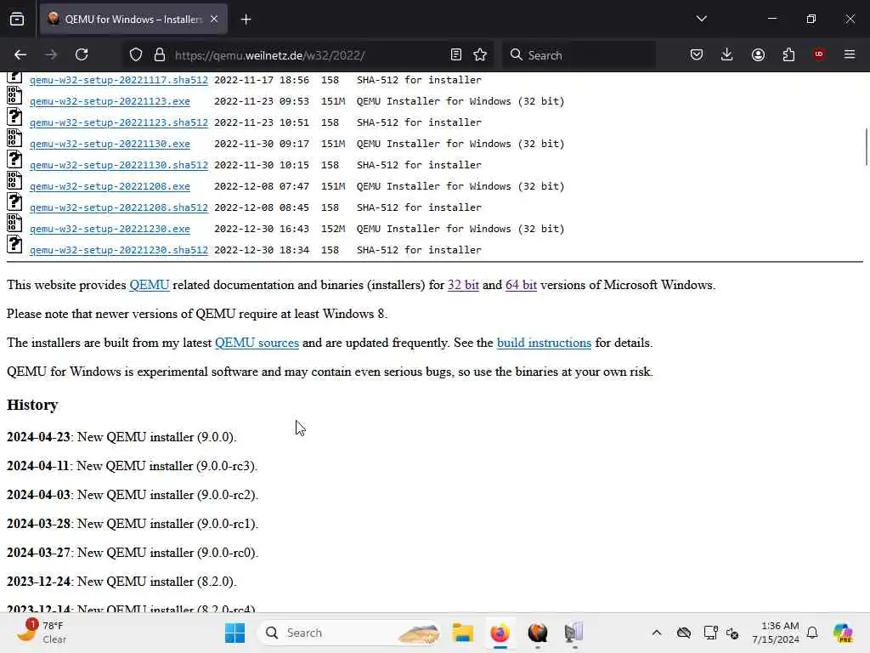Click the unknown file icon beside 20221130.sha512
The height and width of the screenshot is (653, 870).
14,159
